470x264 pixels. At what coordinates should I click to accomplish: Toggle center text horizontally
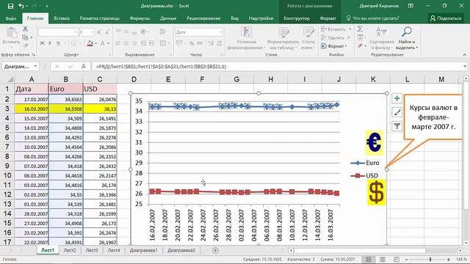tap(126, 43)
